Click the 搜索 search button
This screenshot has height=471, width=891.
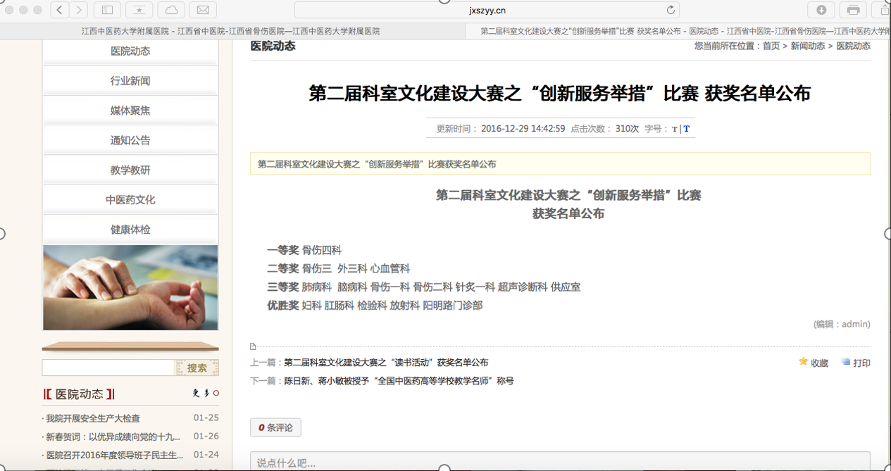(x=197, y=368)
